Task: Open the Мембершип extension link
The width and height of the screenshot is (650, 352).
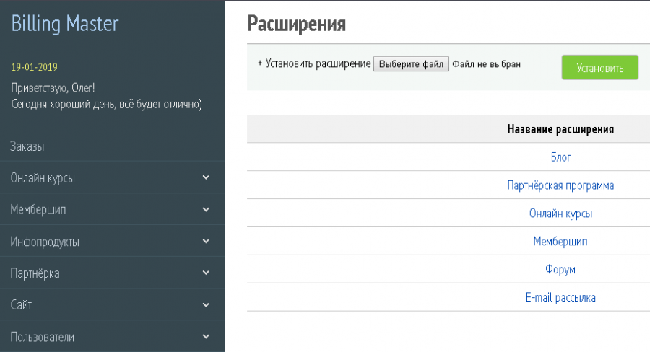Action: 560,242
